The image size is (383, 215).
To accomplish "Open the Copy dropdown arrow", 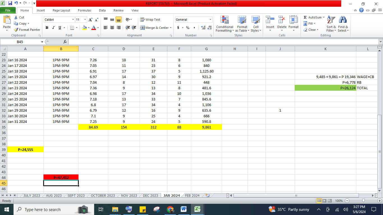I will pyautogui.click(x=28, y=24).
